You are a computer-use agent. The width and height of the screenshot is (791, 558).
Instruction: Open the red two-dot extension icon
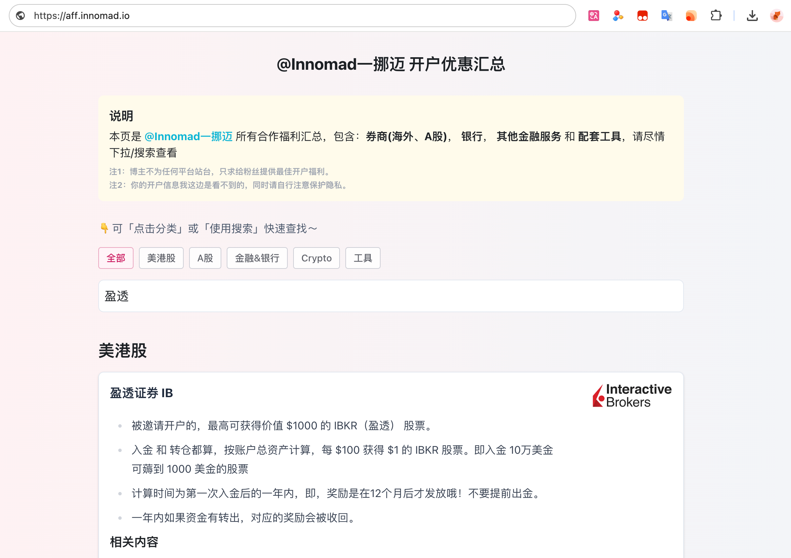pos(643,16)
